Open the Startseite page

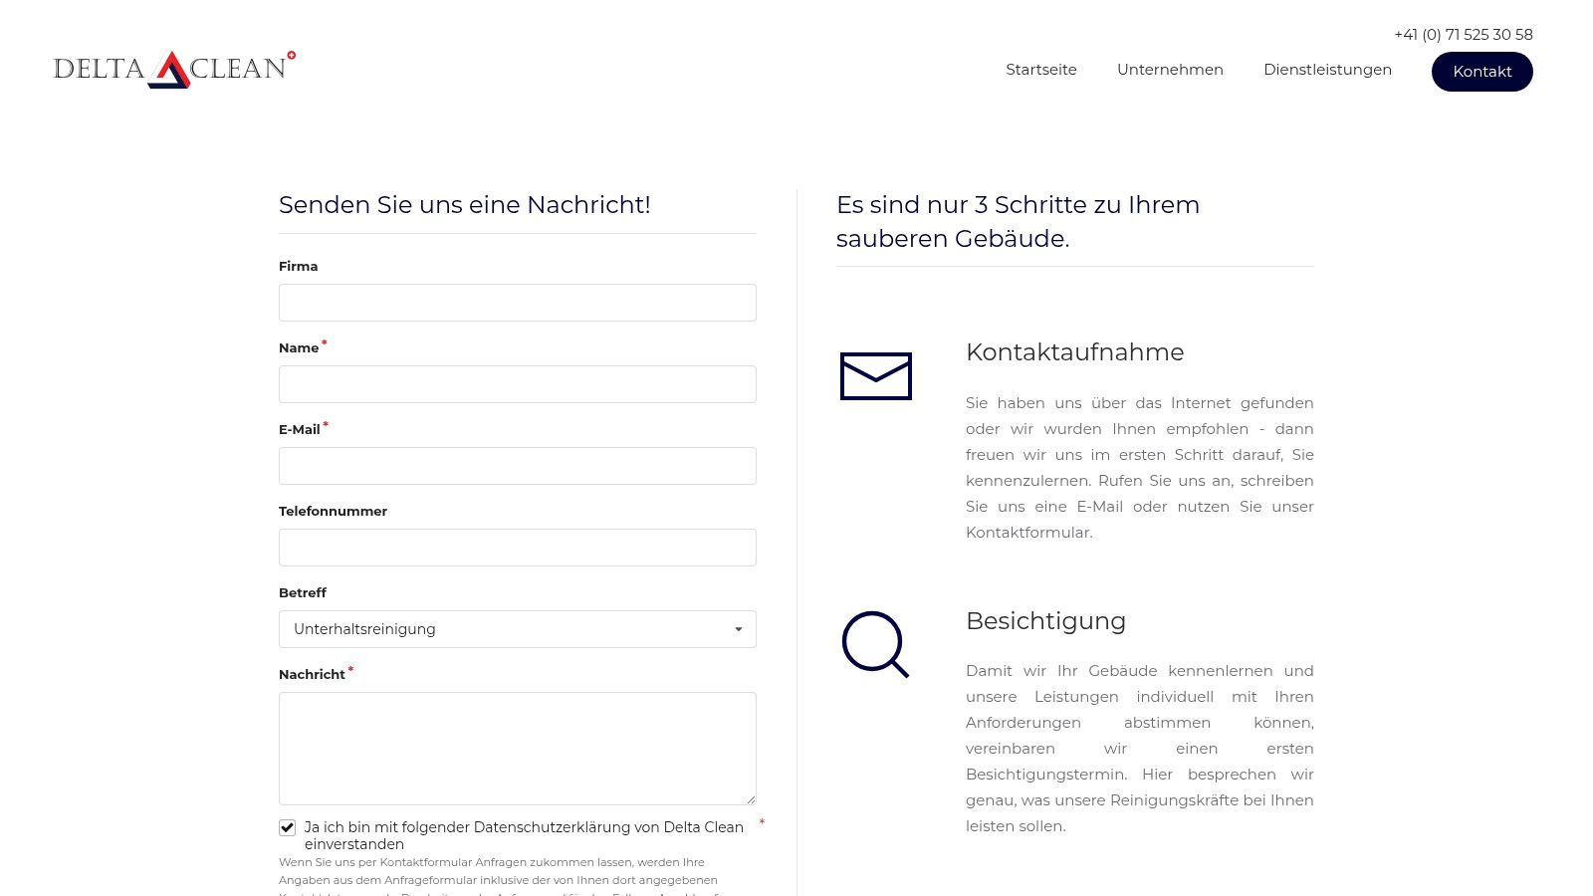(x=1041, y=70)
